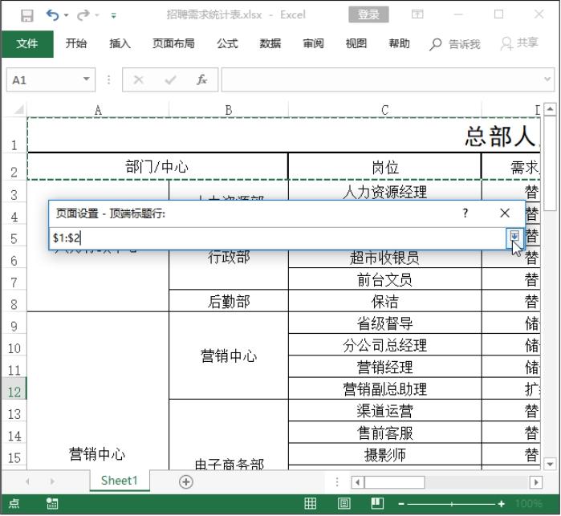Click the Save icon in quick access toolbar

[26, 14]
